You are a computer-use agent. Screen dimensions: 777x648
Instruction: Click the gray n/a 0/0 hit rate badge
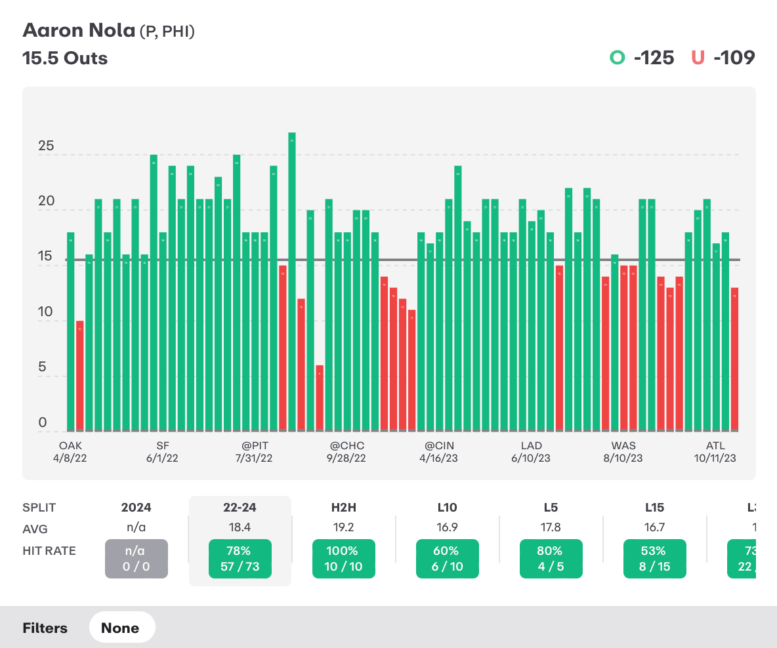pos(136,559)
